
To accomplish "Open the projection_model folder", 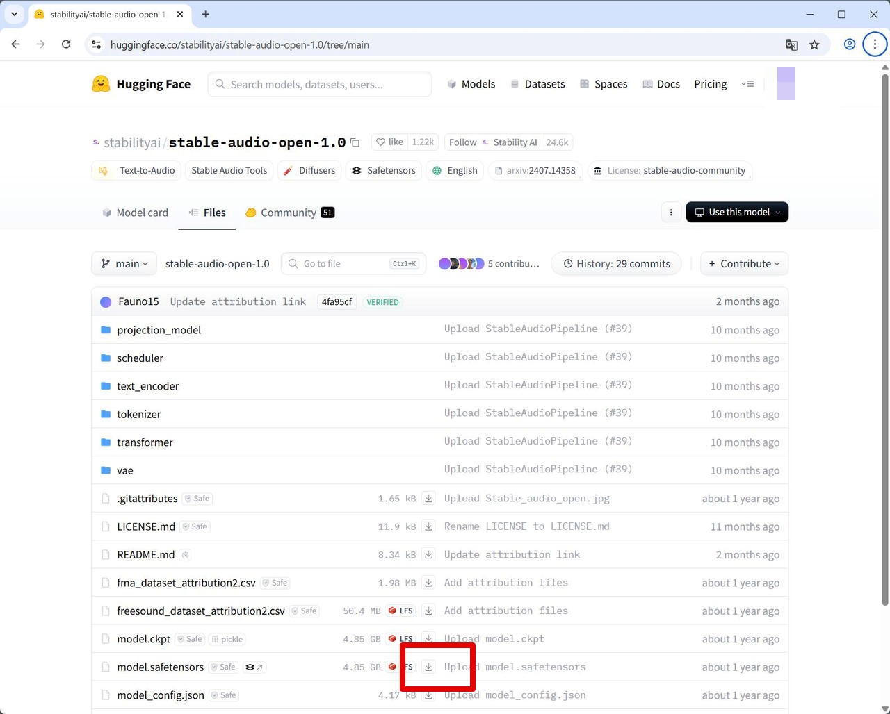I will [159, 330].
